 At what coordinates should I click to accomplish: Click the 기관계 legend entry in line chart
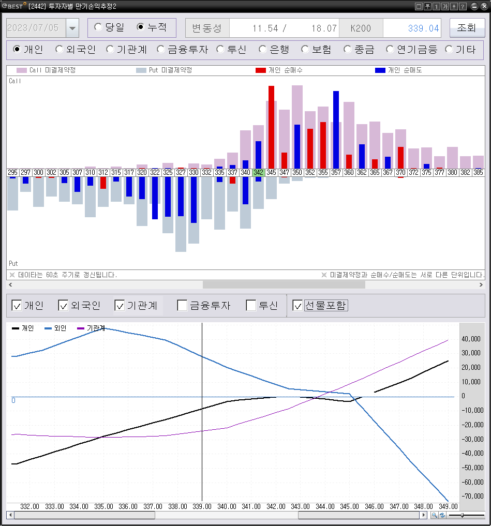[x=91, y=328]
